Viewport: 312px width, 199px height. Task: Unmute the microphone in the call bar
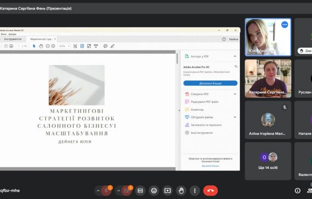click(106, 191)
